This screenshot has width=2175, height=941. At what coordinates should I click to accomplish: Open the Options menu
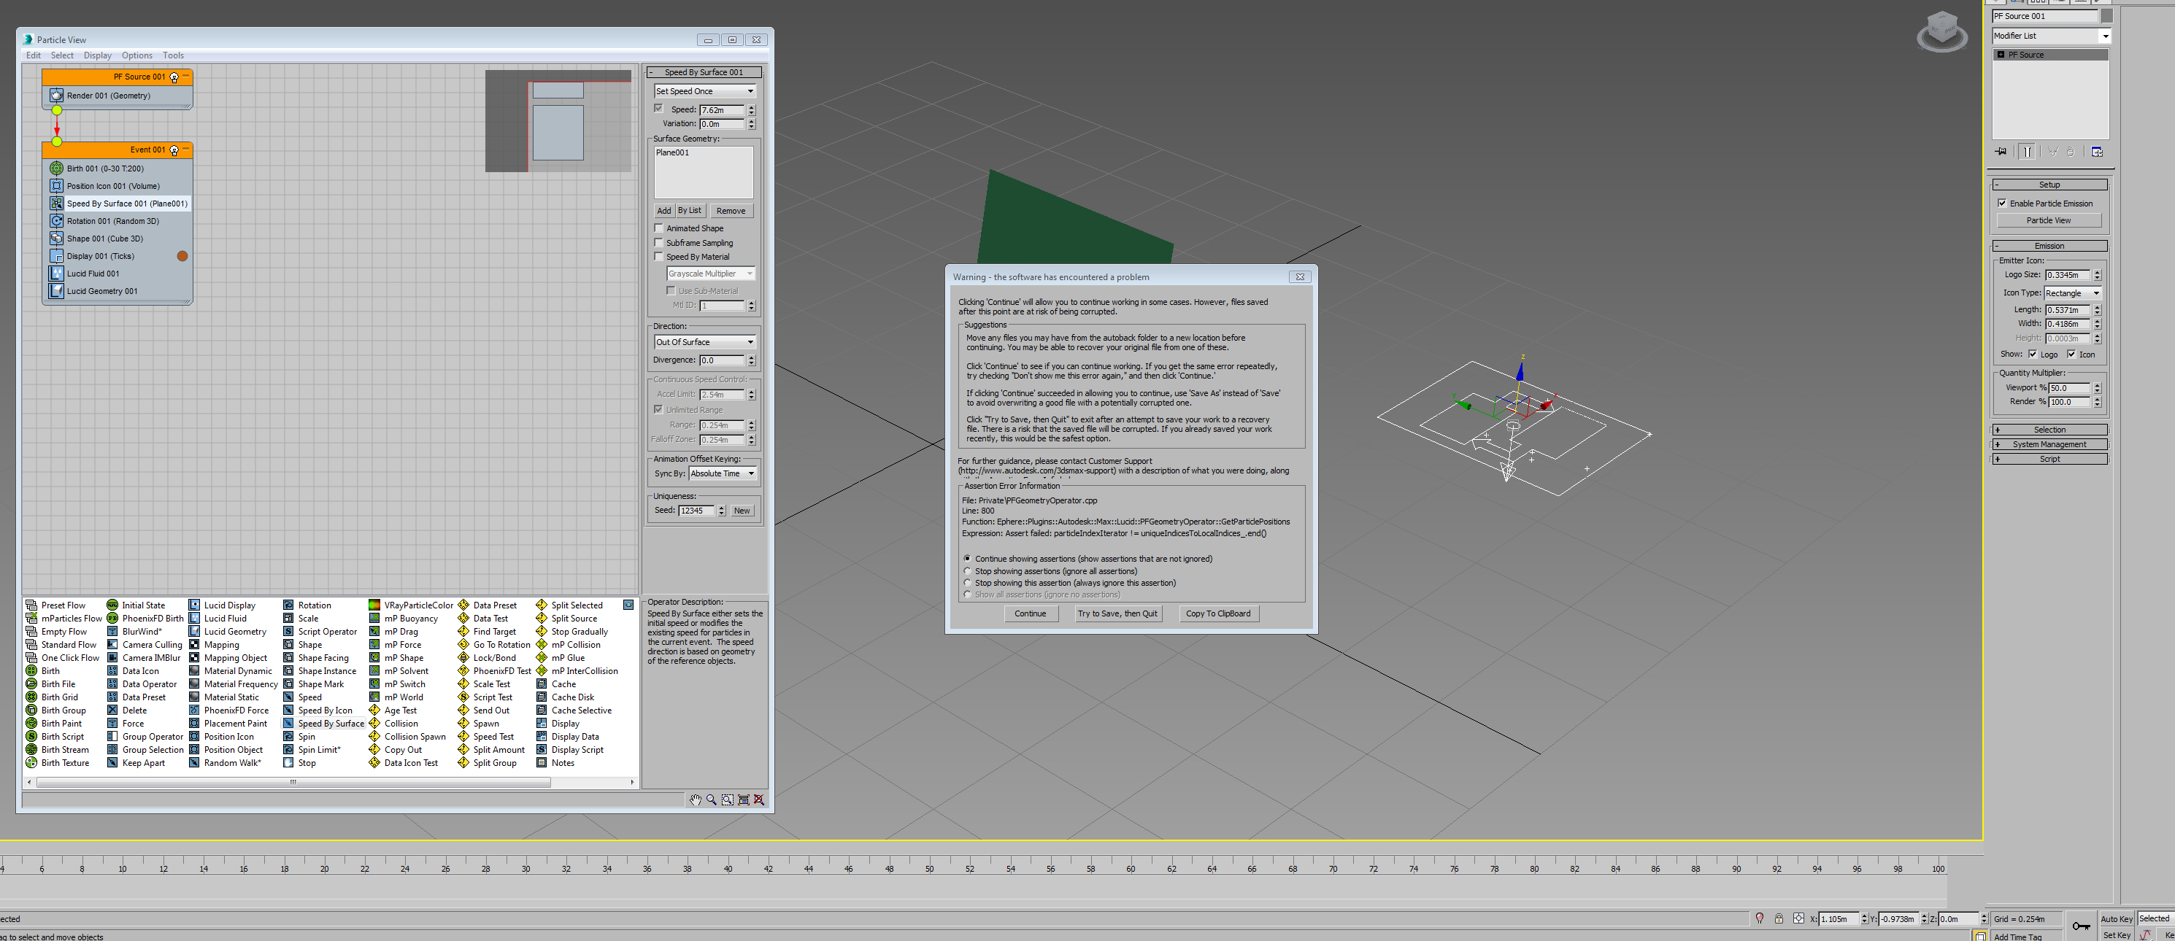tap(136, 55)
